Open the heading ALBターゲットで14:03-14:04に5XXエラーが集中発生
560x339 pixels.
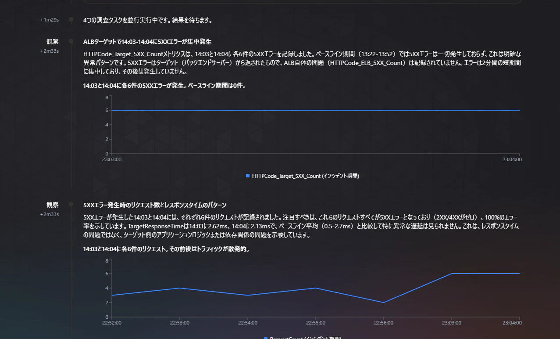(x=147, y=42)
